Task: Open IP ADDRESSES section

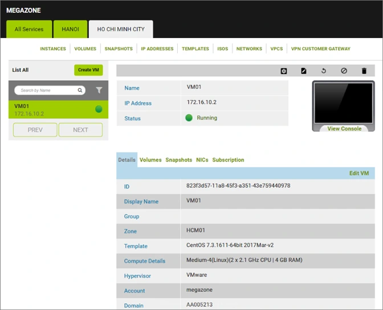Action: click(157, 49)
